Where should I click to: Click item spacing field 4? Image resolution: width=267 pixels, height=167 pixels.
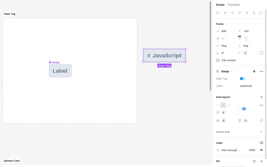223,113
